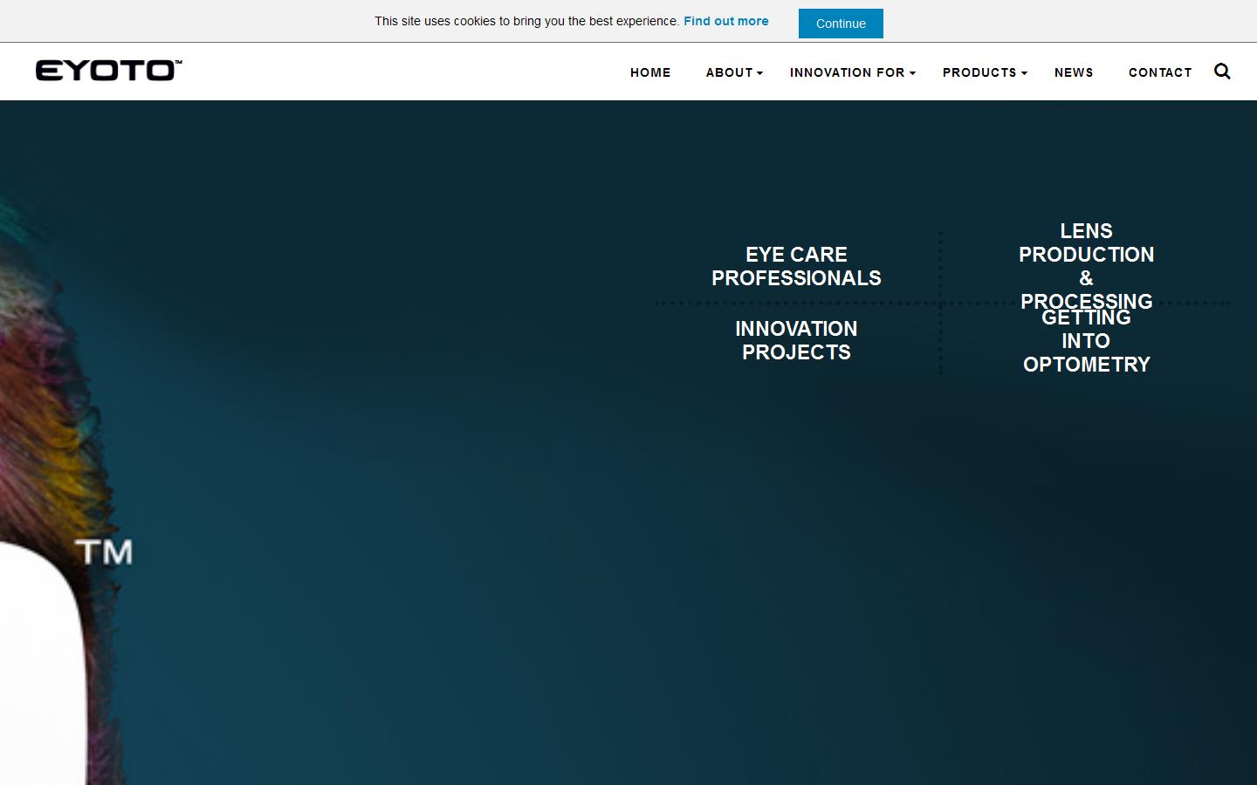Click the dropdown arrow beside PRODUCTS
The height and width of the screenshot is (785, 1257).
pos(1023,73)
